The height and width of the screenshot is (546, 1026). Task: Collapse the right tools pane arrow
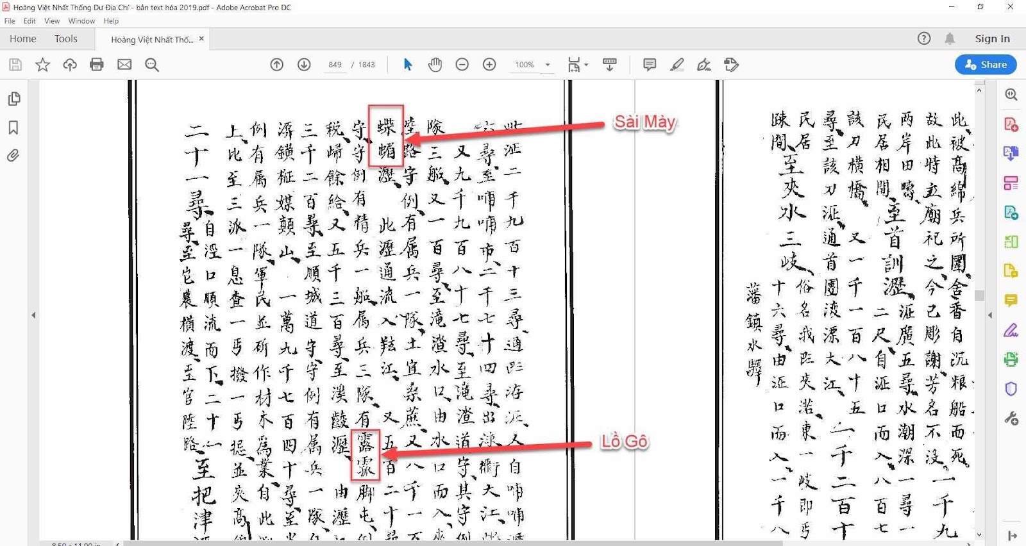[x=990, y=315]
